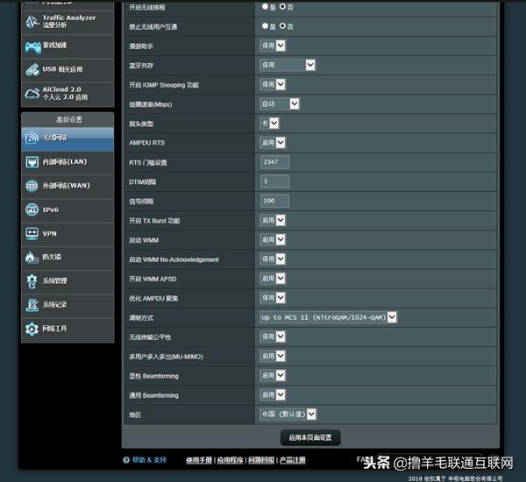Open AiCloud 2.0 cloud icon
The image size is (526, 482).
pyautogui.click(x=32, y=94)
